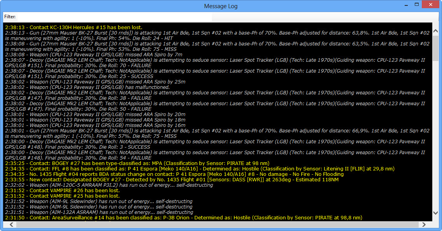This screenshot has height=231, width=442.
Task: Click the 'Filter:' label
Action: pos(10,17)
